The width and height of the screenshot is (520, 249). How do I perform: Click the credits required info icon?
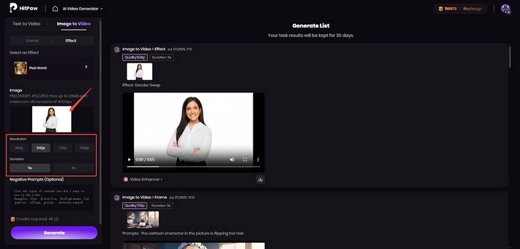pos(57,219)
